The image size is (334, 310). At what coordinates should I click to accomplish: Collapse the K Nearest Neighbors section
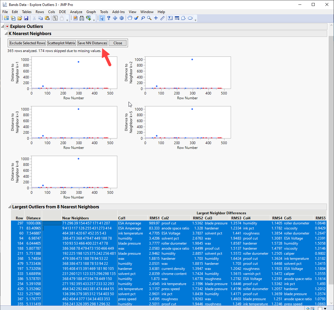[6, 33]
